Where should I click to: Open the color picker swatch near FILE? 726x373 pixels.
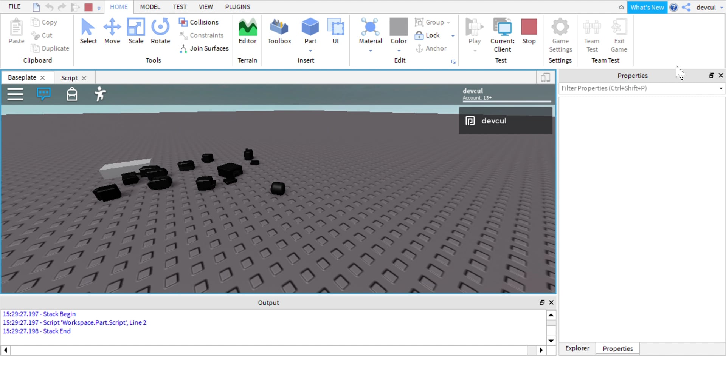88,7
